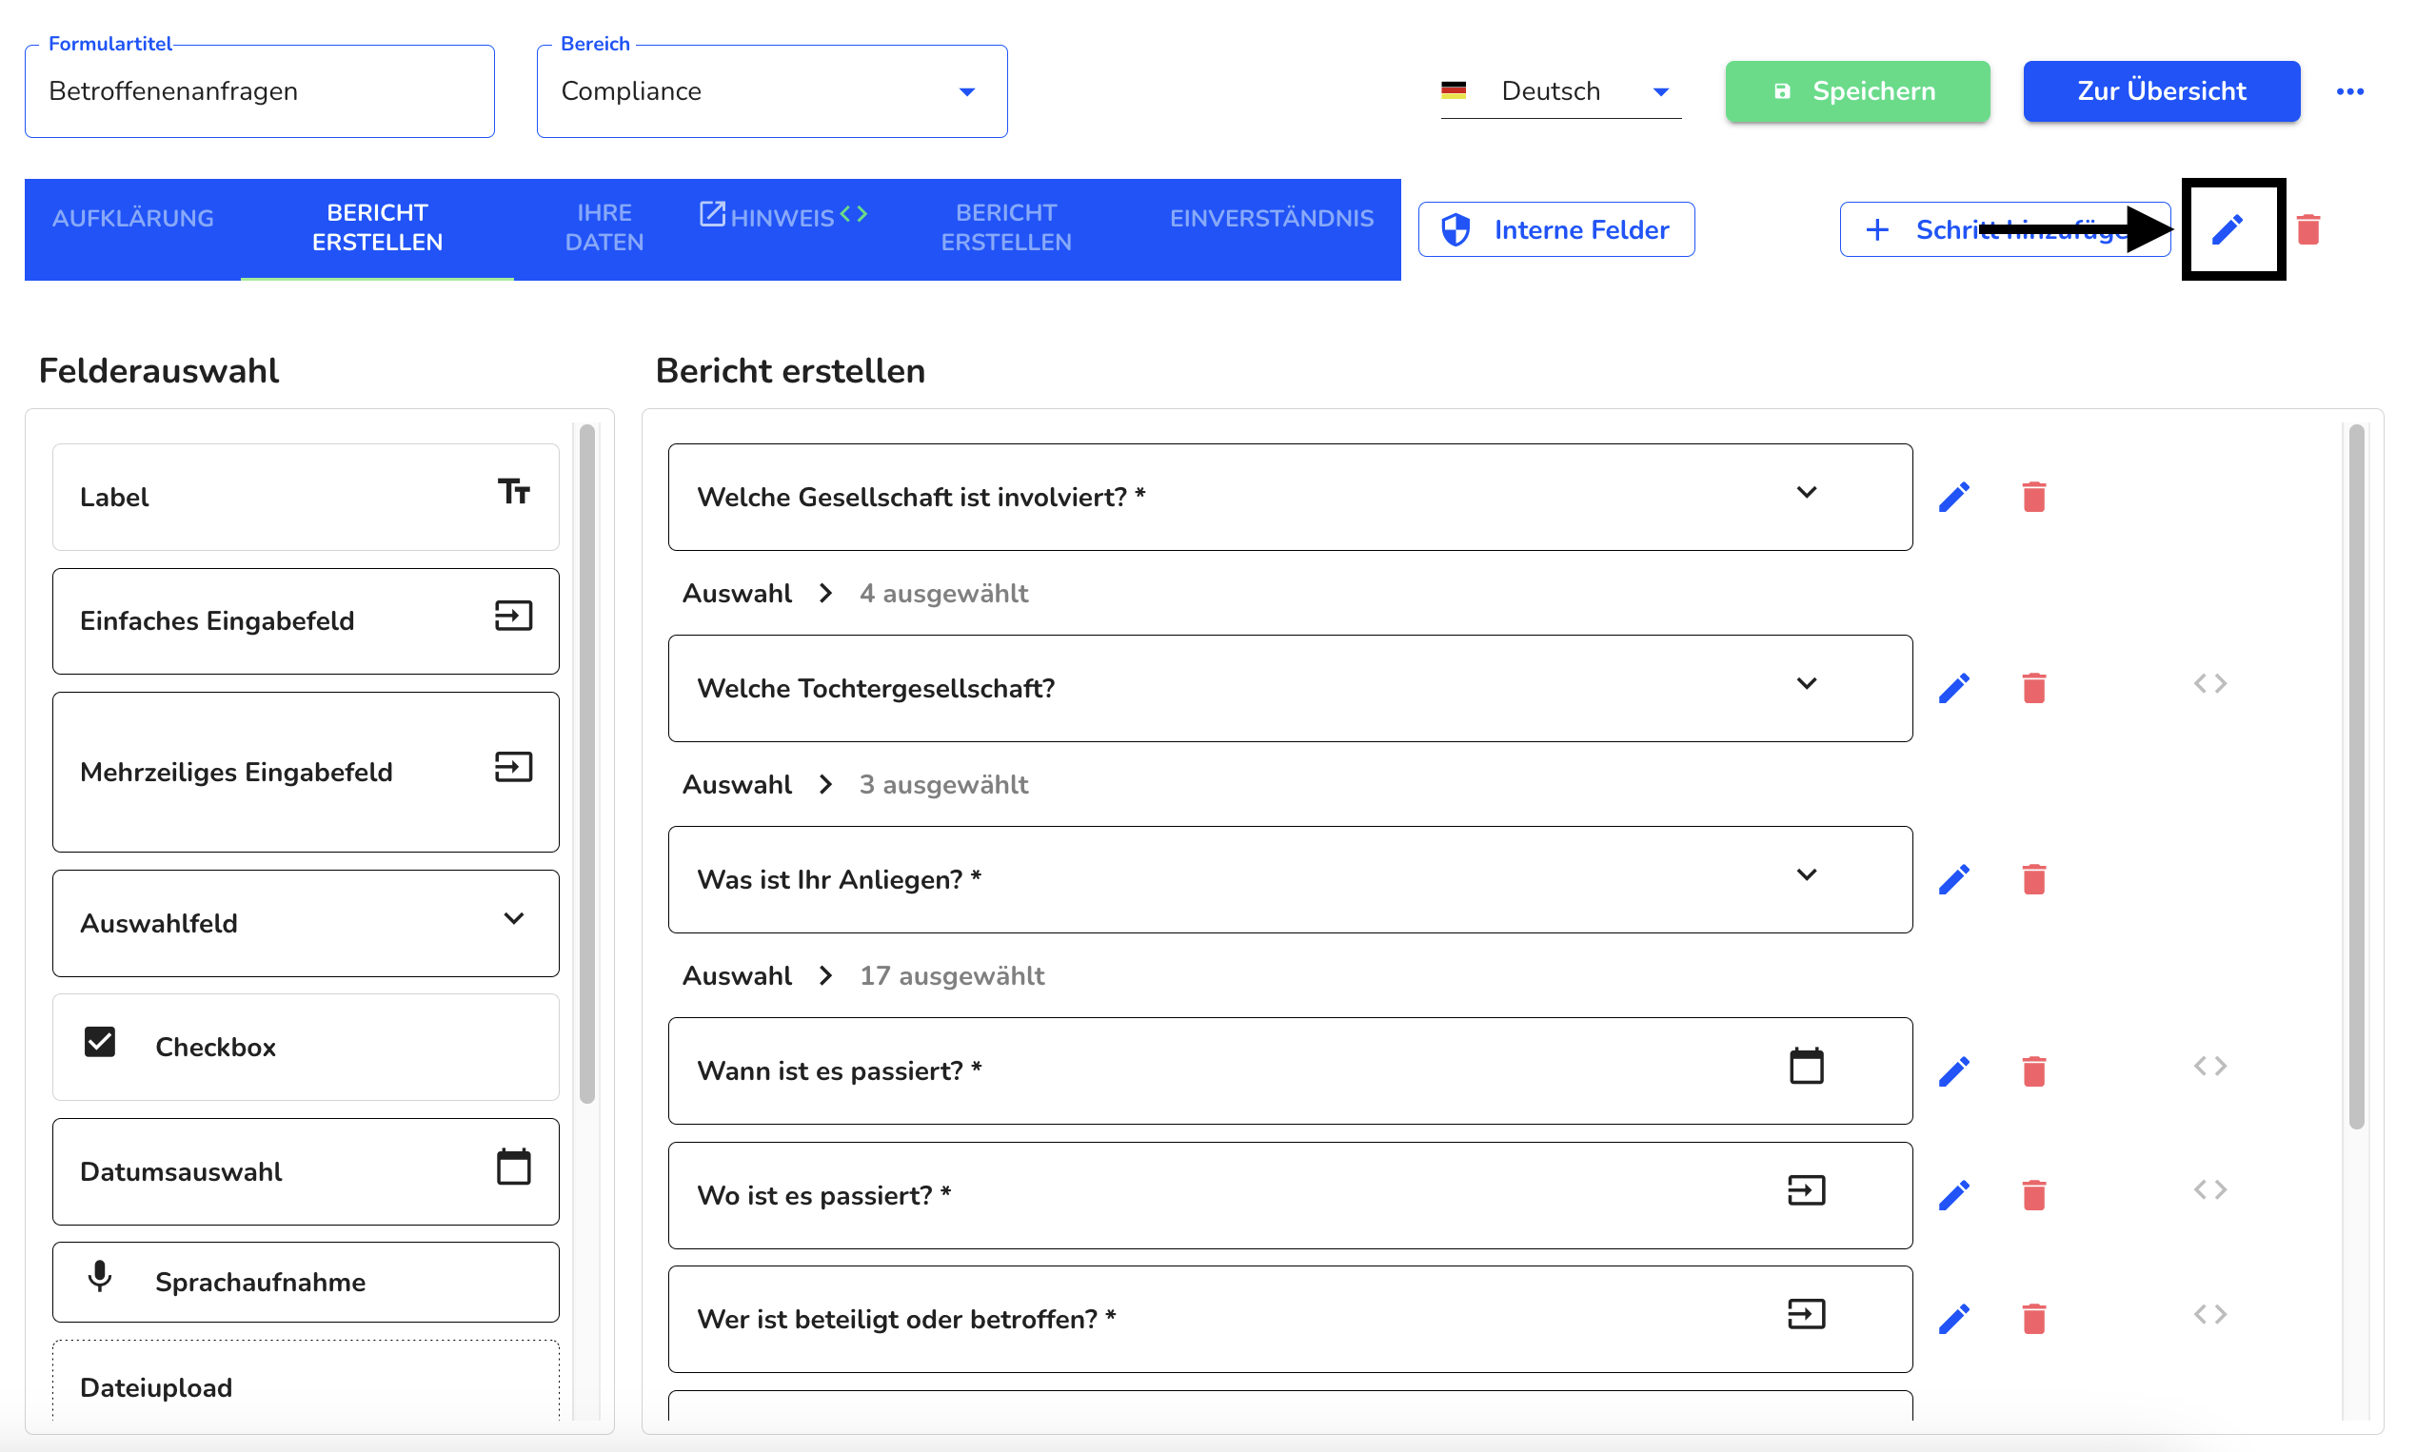Image resolution: width=2416 pixels, height=1452 pixels.
Task: Open the code icon for 'Wann ist es passiert?'
Action: pos(2209,1066)
